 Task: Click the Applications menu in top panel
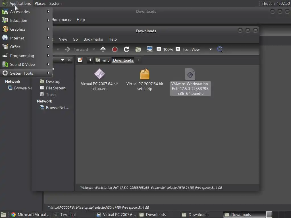pos(17,3)
